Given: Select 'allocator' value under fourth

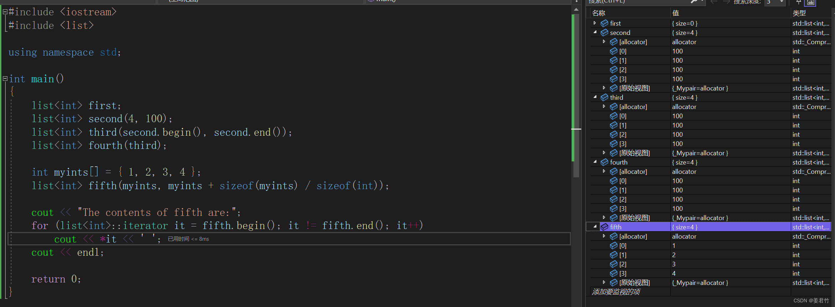Looking at the screenshot, I should point(684,171).
